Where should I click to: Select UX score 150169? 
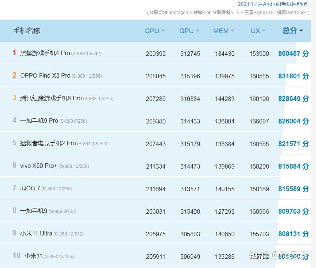259,189
